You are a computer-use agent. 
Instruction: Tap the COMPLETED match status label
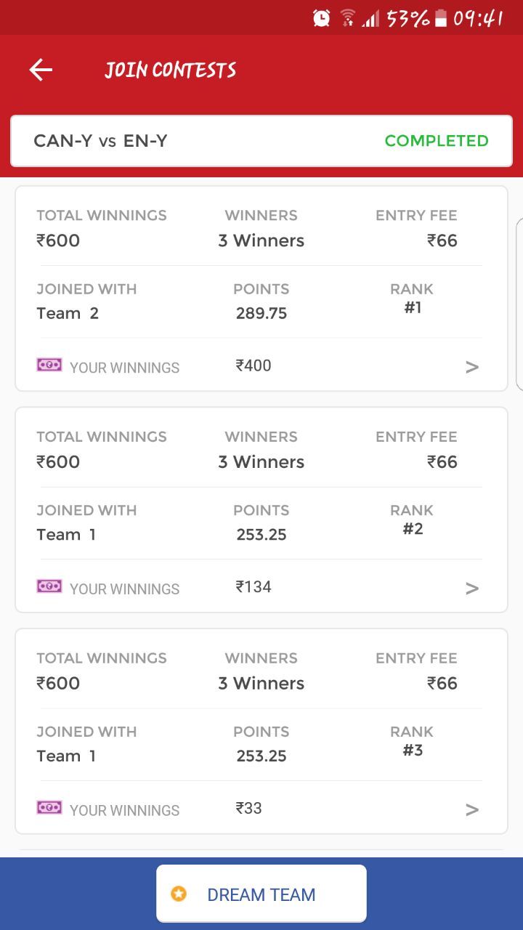(x=437, y=141)
